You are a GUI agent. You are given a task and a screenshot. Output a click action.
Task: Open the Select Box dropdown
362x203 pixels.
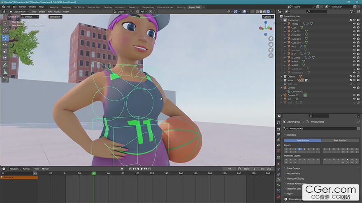[x=56, y=17]
